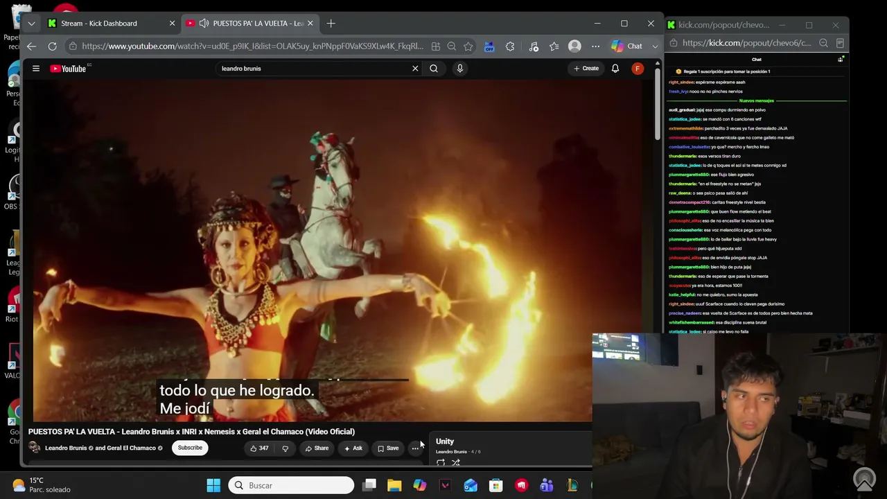Close the PUESTOS PA' LA VUELTA tab

[x=310, y=24]
